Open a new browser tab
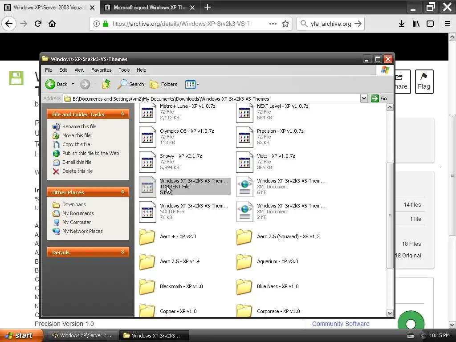Screen dimensions: 456x342 coord(208,7)
